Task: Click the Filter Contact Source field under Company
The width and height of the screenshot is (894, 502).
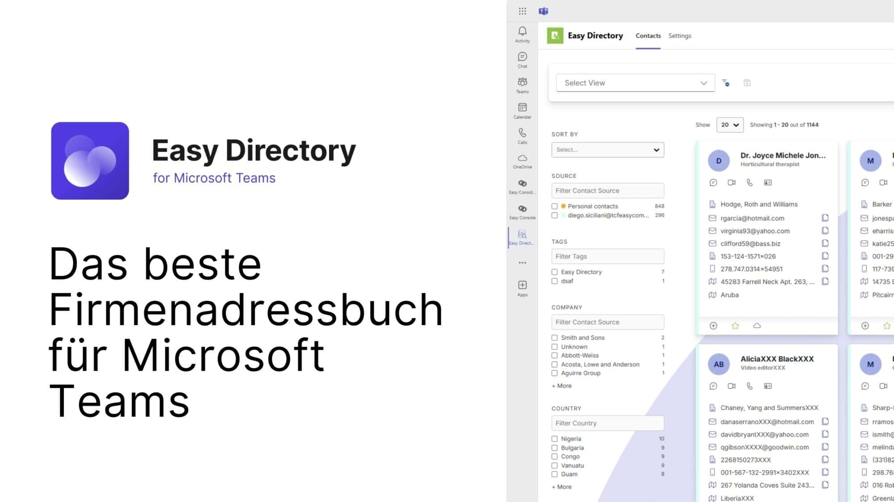Action: pos(607,322)
